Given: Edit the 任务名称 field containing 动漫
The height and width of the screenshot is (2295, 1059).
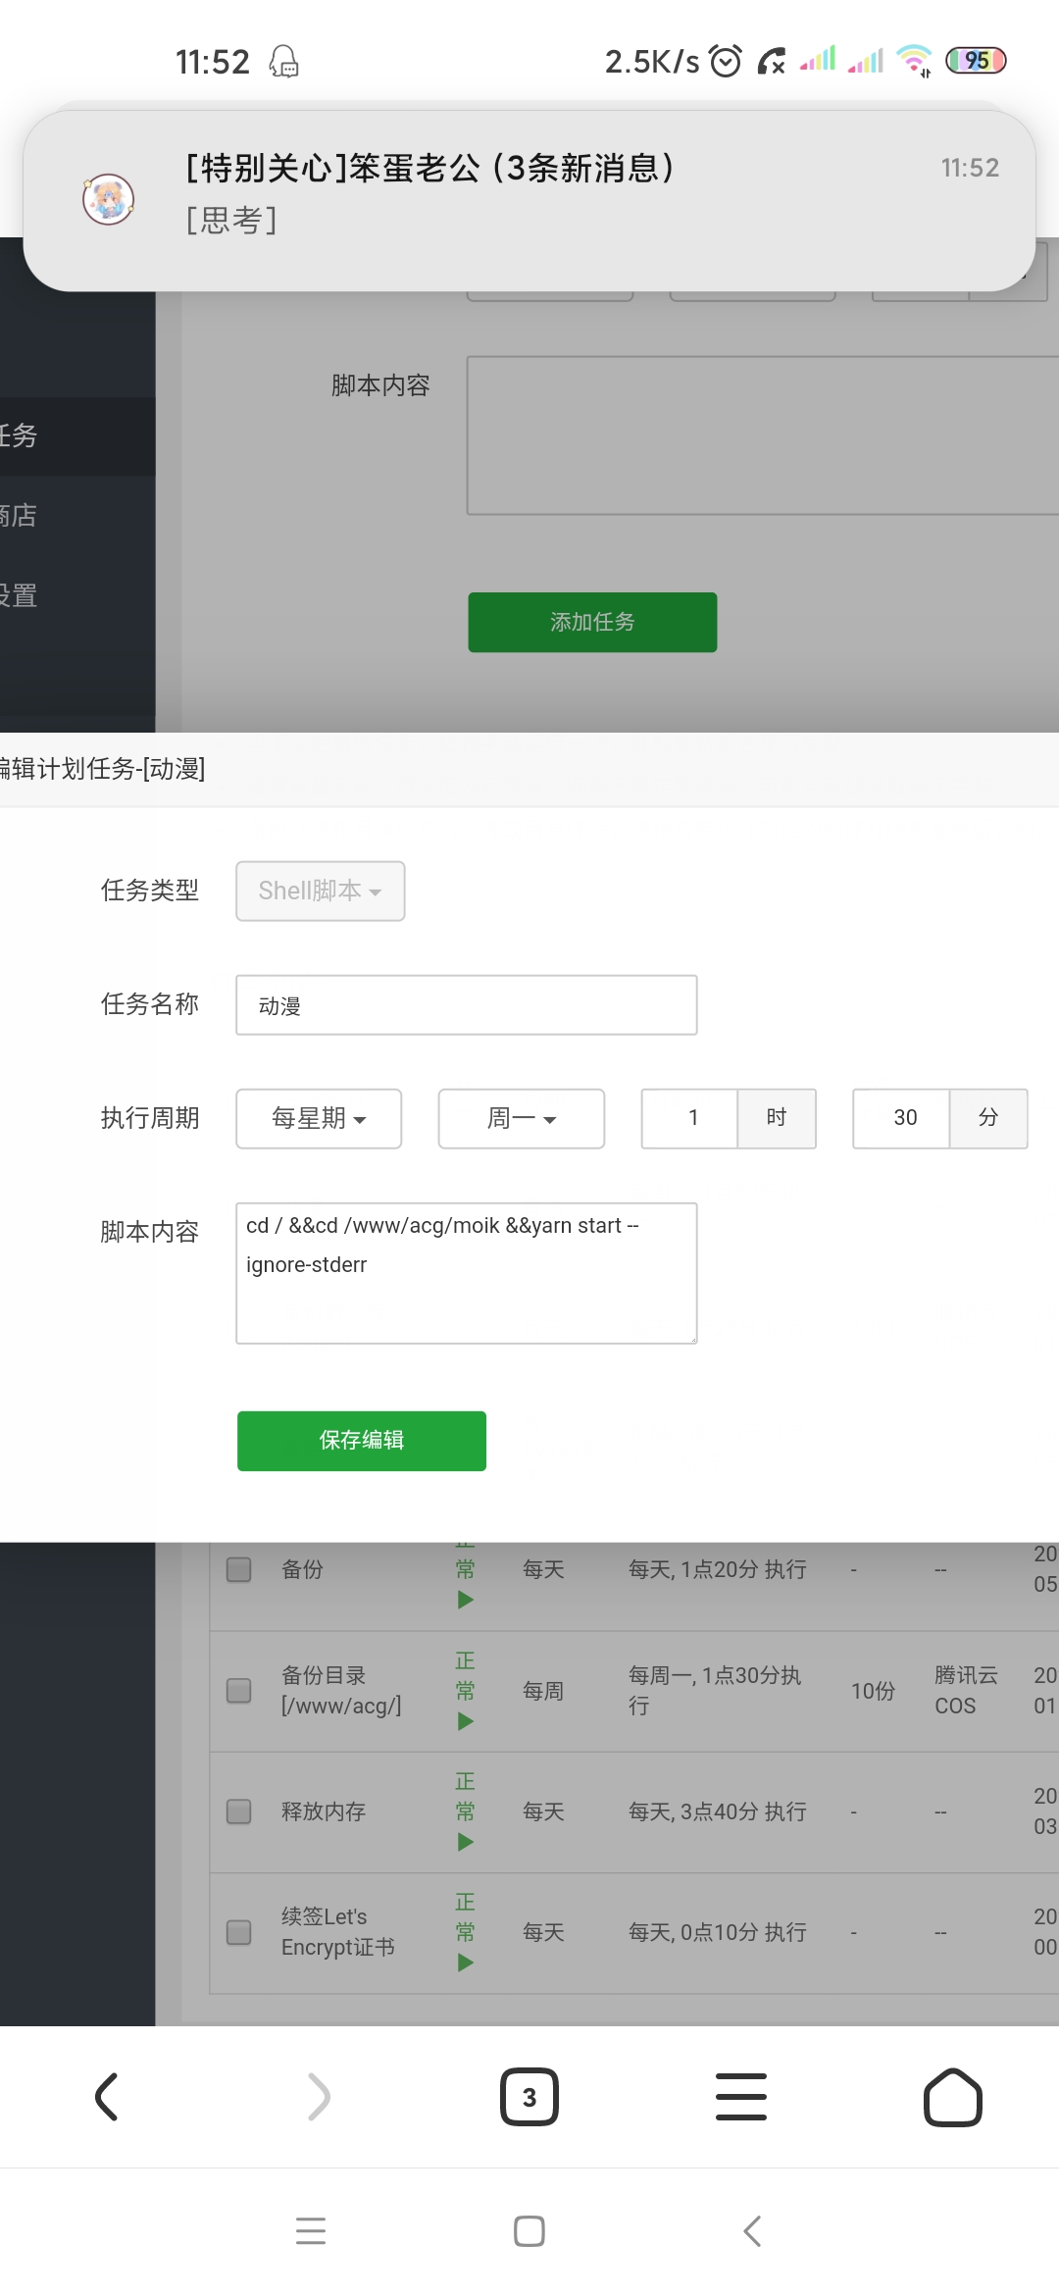Looking at the screenshot, I should pos(466,1005).
